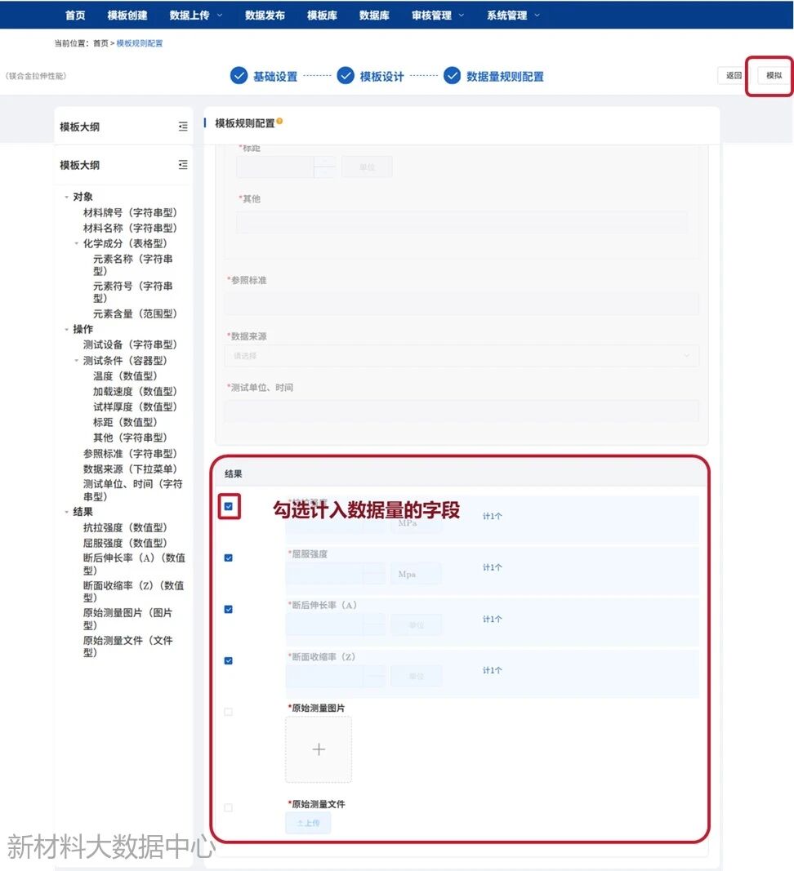Screen dimensions: 794x871
Task: Open the 审核管理 menu
Action: click(437, 15)
